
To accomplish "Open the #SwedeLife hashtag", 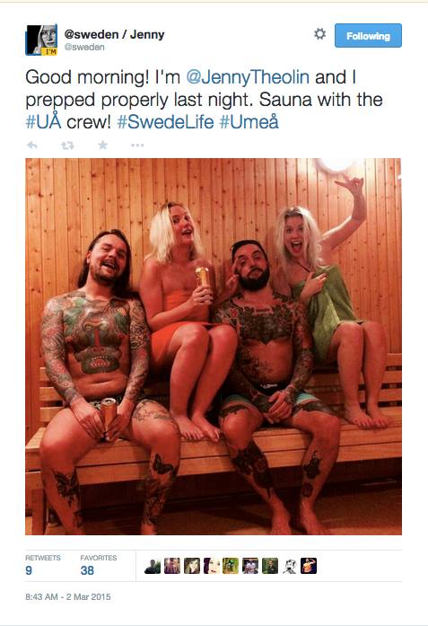I will [165, 122].
